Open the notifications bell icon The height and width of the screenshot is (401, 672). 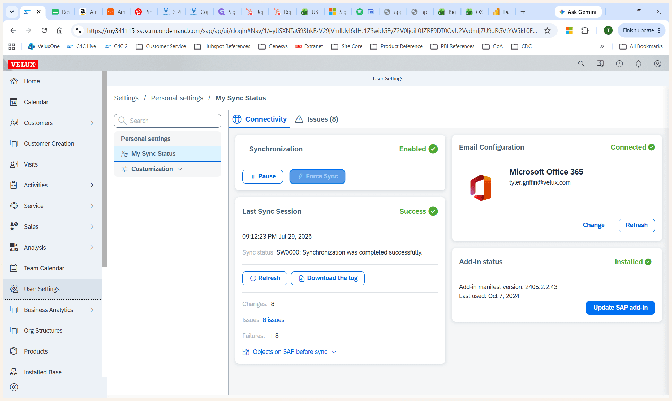[638, 64]
